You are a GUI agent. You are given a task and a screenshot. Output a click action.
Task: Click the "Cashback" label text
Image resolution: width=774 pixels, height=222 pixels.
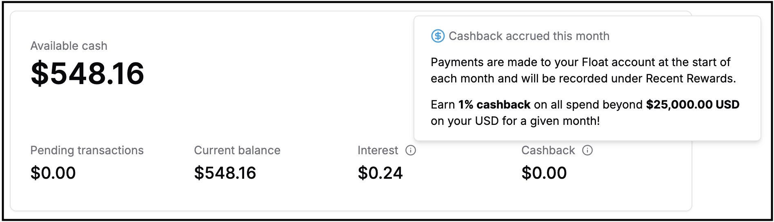tap(548, 151)
